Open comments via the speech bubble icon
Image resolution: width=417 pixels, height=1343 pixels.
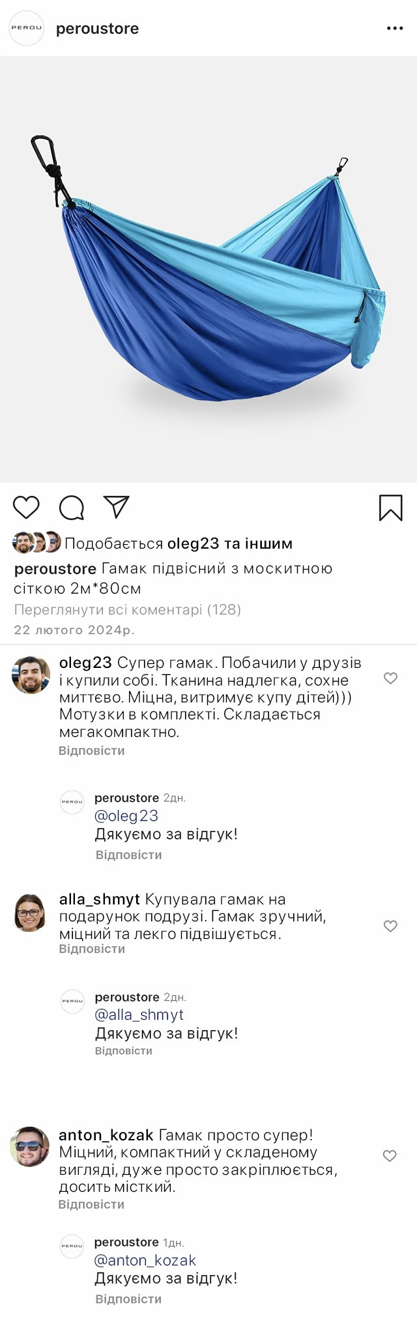point(72,508)
